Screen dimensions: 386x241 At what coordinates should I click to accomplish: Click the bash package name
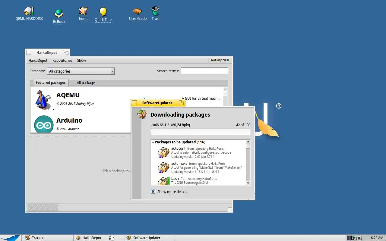coord(175,178)
